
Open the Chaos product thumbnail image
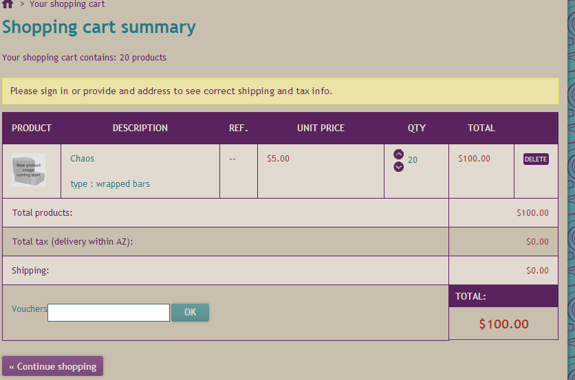[29, 170]
